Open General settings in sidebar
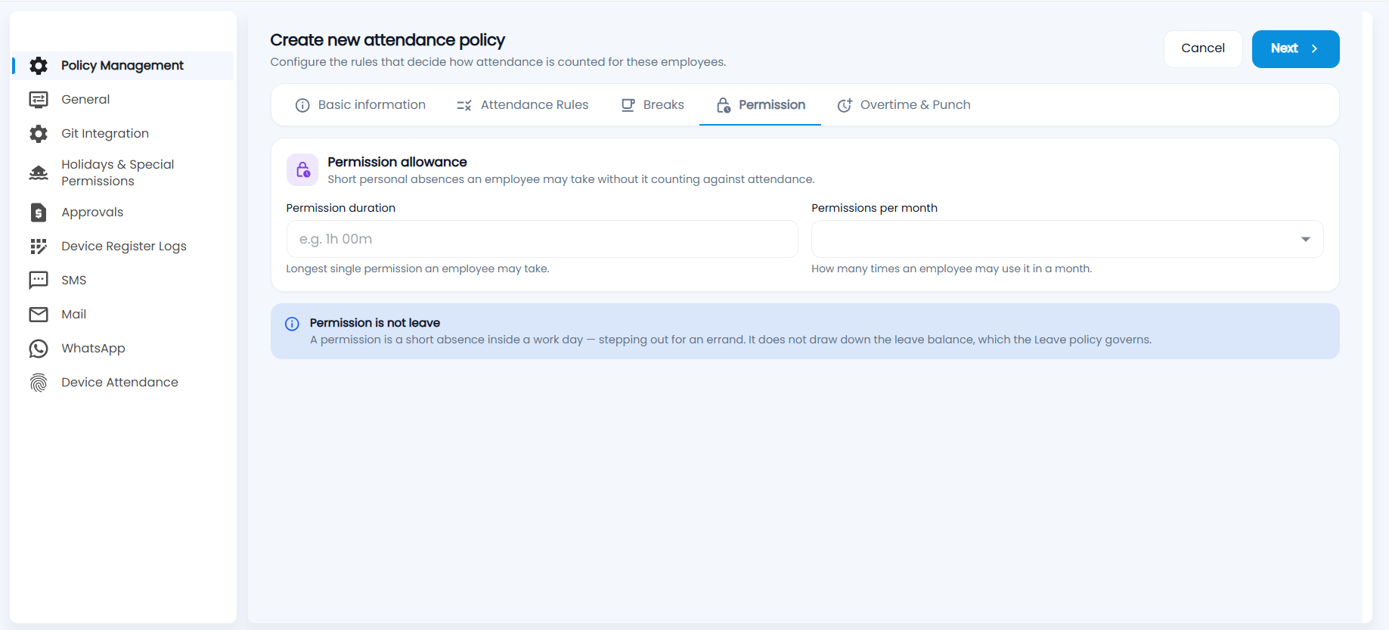The image size is (1389, 630). point(123,100)
